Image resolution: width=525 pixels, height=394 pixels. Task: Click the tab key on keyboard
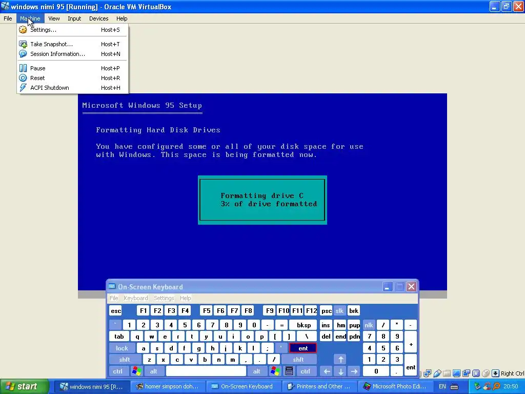pyautogui.click(x=119, y=337)
